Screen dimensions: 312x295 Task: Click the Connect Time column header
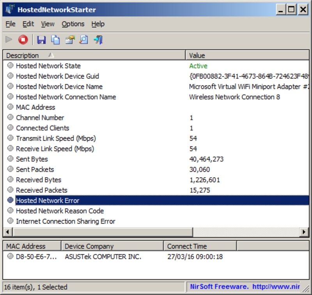[x=200, y=246]
